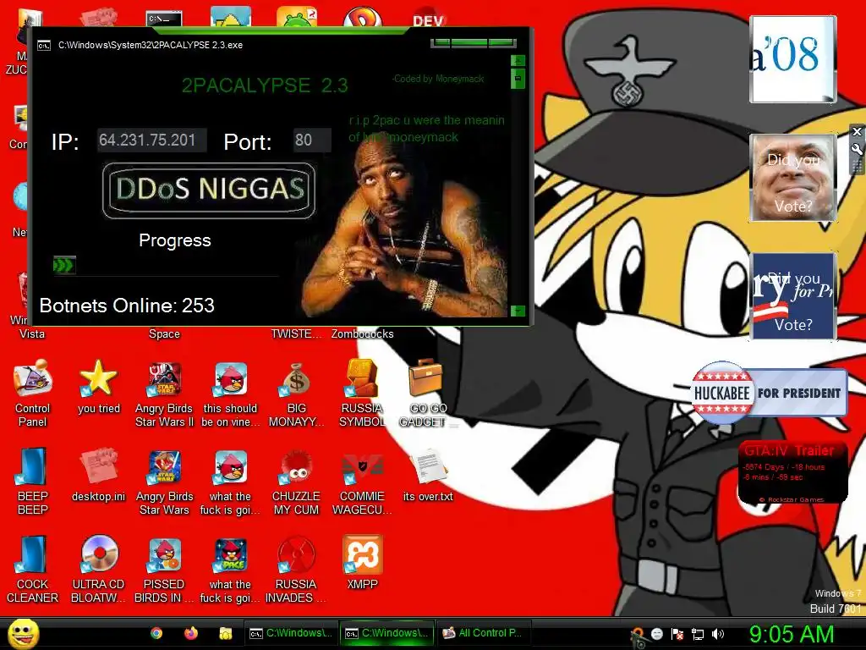Open the COMMIE WAGECU... desktop icon
Viewport: 866px width, 650px height.
tap(362, 482)
